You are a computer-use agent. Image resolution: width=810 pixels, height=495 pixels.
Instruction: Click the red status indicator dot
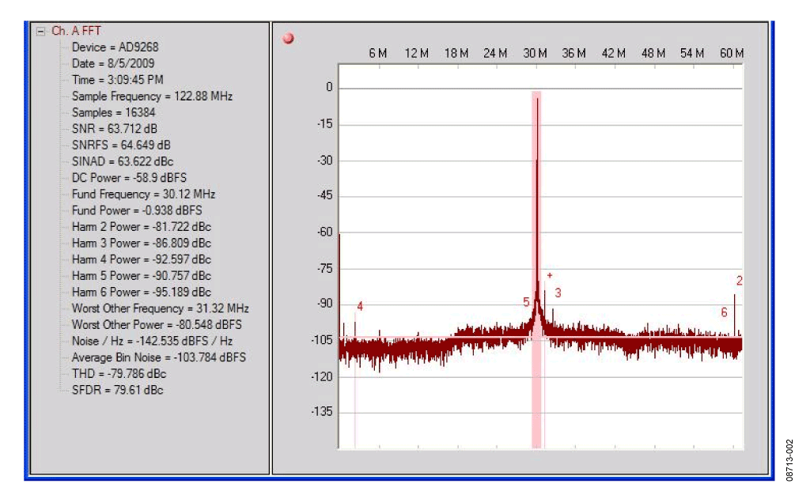[288, 38]
